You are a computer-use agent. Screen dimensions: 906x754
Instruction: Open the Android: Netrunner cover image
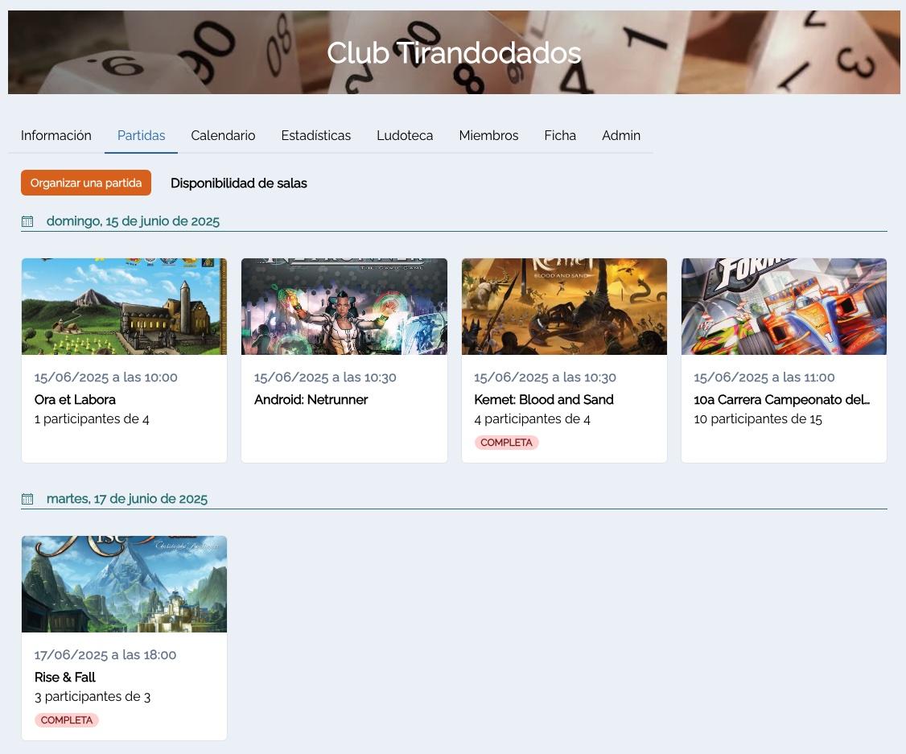pos(344,307)
